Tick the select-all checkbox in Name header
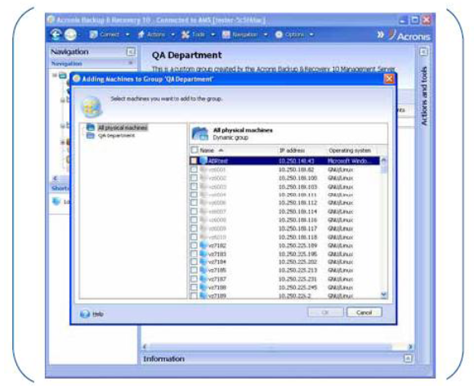Screen dimensions: 474x386 tap(194, 150)
